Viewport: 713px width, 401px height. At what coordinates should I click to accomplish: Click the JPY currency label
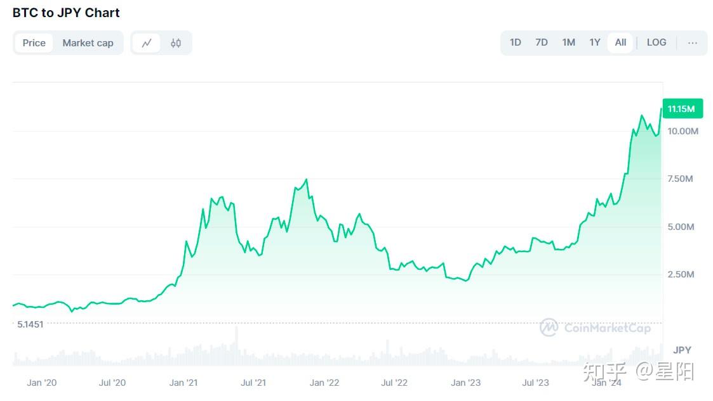681,350
